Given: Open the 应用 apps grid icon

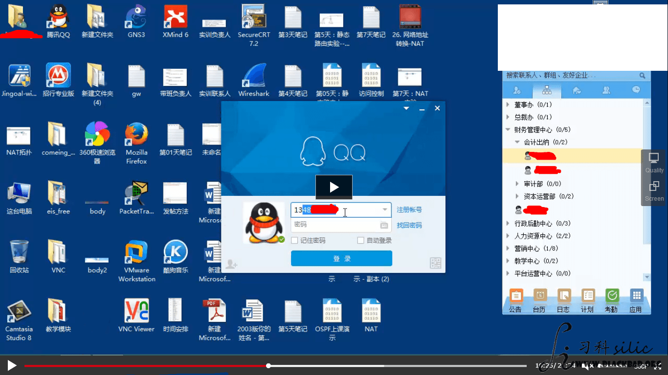Looking at the screenshot, I should tap(636, 300).
